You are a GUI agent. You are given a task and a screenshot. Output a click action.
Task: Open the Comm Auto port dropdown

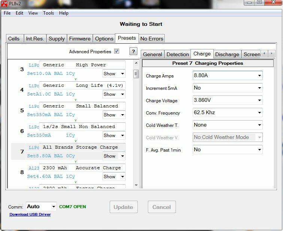point(41,206)
